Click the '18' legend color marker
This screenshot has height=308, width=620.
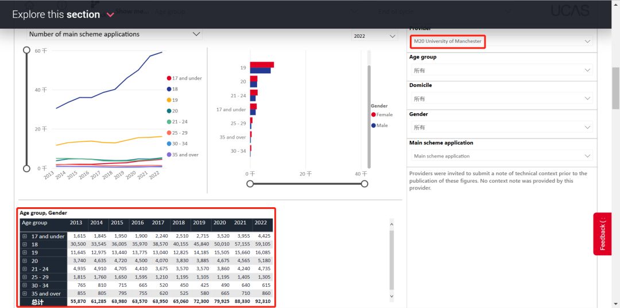click(169, 89)
